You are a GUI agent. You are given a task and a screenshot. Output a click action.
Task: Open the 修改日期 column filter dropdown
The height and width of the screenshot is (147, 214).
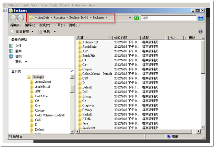(139, 38)
